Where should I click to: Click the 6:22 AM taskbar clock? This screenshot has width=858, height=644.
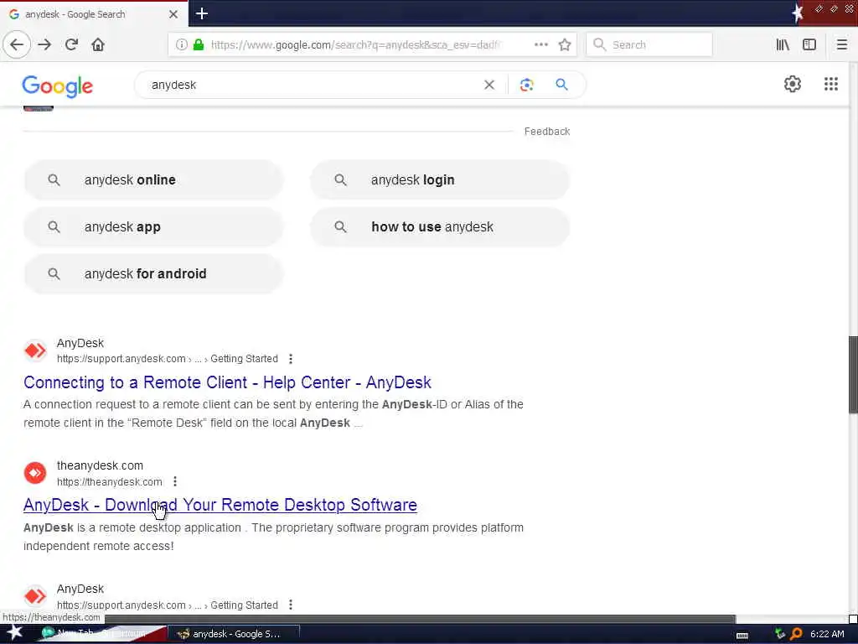coord(827,634)
